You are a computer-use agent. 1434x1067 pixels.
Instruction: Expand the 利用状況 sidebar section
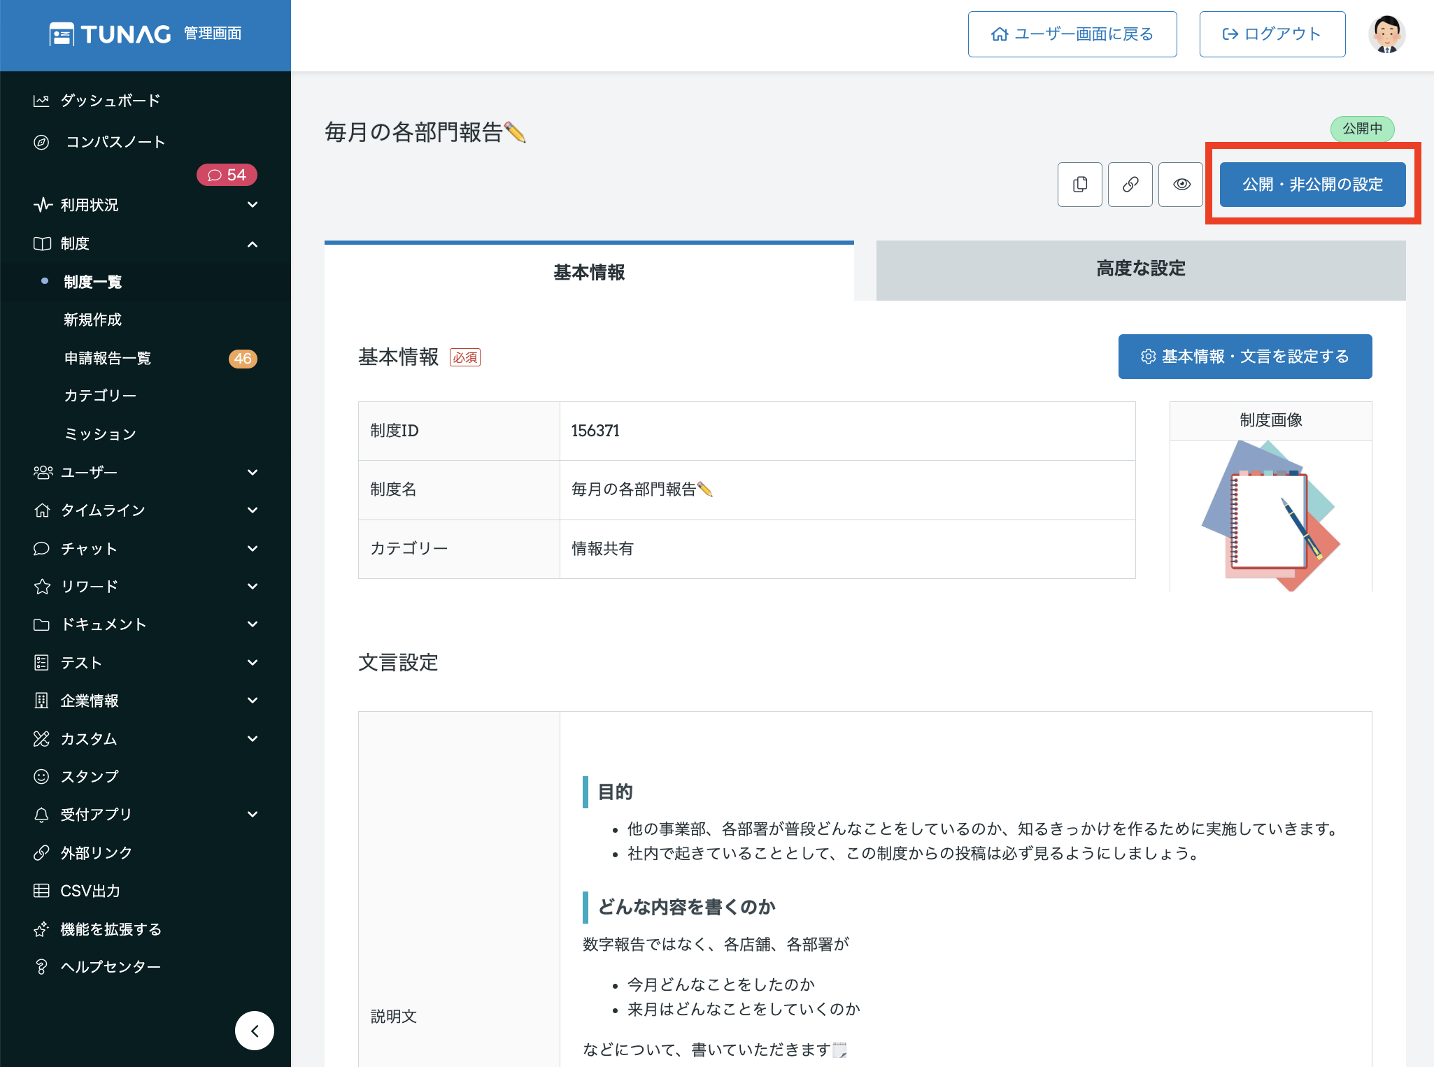[253, 205]
